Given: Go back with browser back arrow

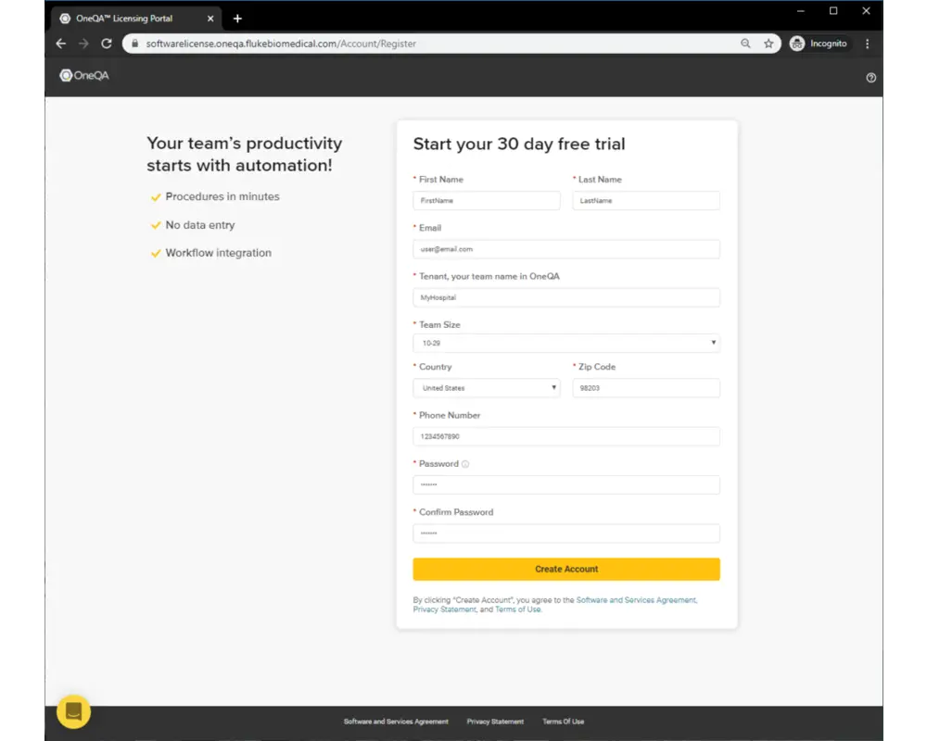Looking at the screenshot, I should pyautogui.click(x=61, y=44).
